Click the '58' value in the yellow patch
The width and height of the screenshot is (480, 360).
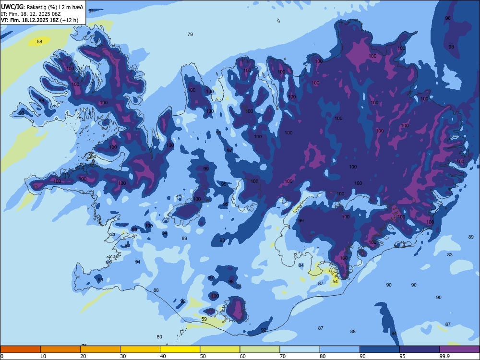(x=39, y=41)
